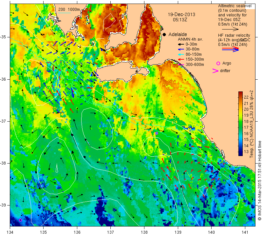262x236 pixels.
Task: Click the -35 latitude axis label
Action: tap(4, 37)
